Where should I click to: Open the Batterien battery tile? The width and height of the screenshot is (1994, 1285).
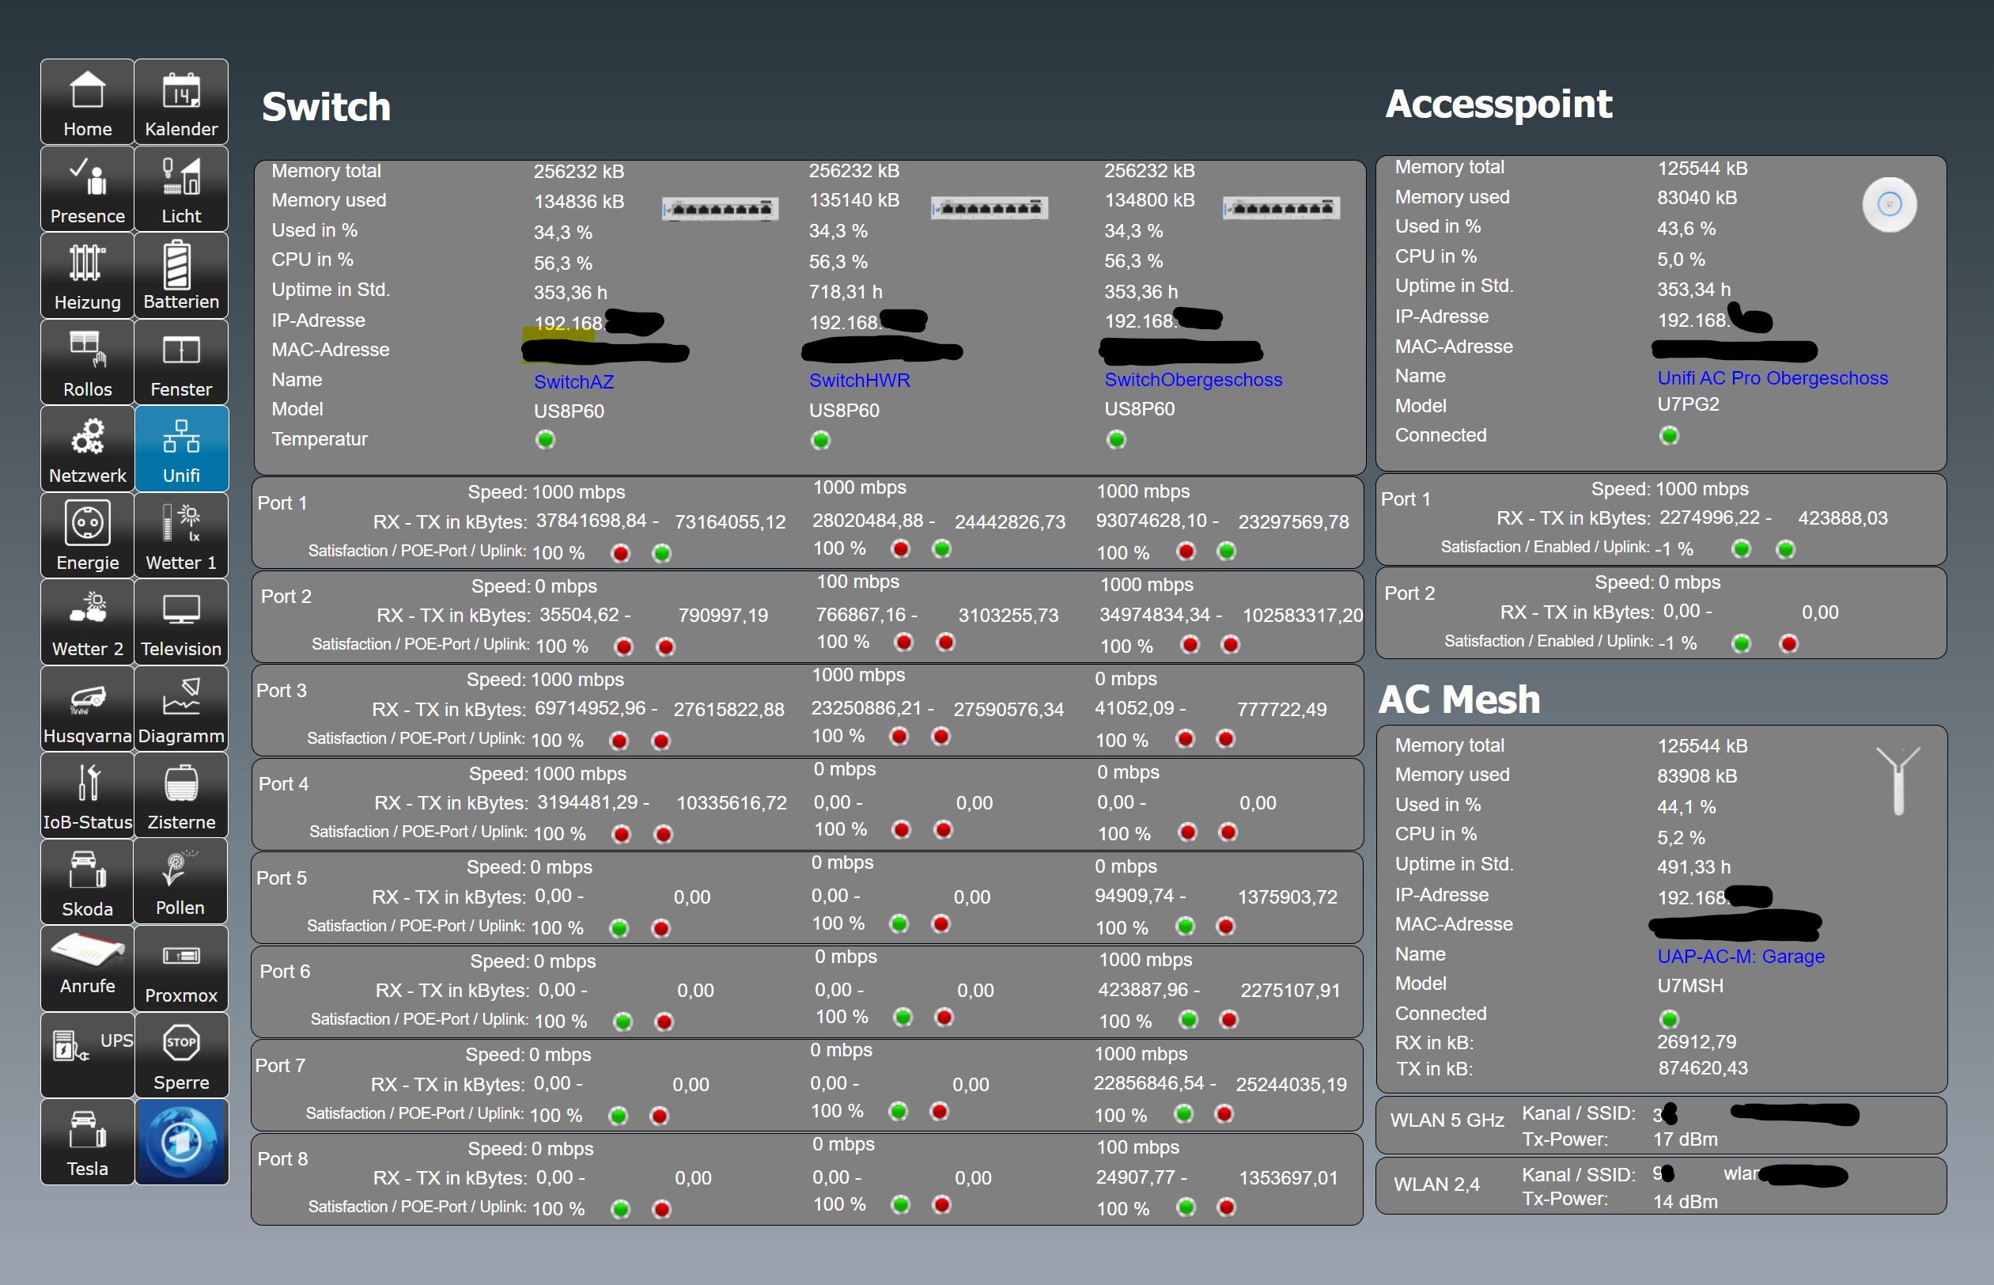coord(181,275)
